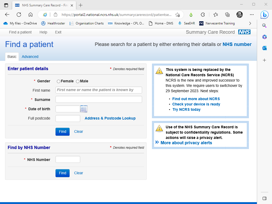Add this page to favorites star icon
The height and width of the screenshot is (204, 272).
(177, 15)
